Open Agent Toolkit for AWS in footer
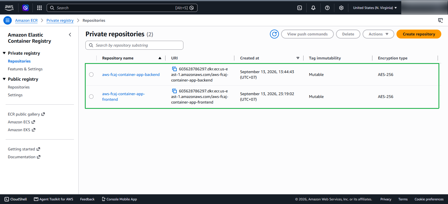The width and height of the screenshot is (448, 204). point(53,199)
